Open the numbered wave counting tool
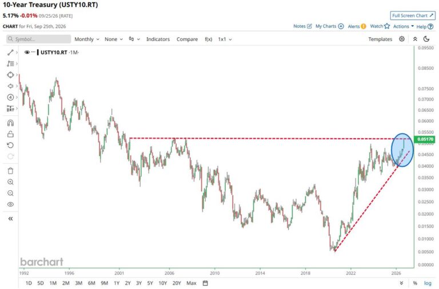Screen dimensions: 439x289 pyautogui.click(x=10, y=97)
